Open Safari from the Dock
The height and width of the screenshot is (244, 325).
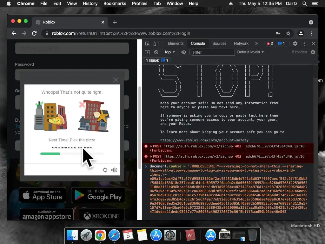114,235
